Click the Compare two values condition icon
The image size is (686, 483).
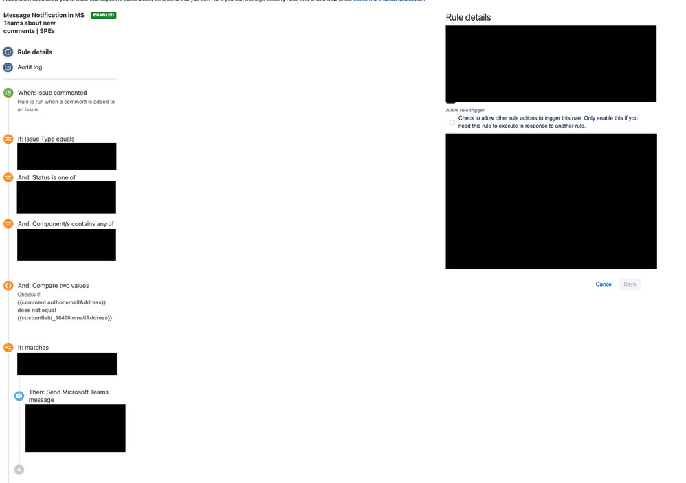click(8, 285)
